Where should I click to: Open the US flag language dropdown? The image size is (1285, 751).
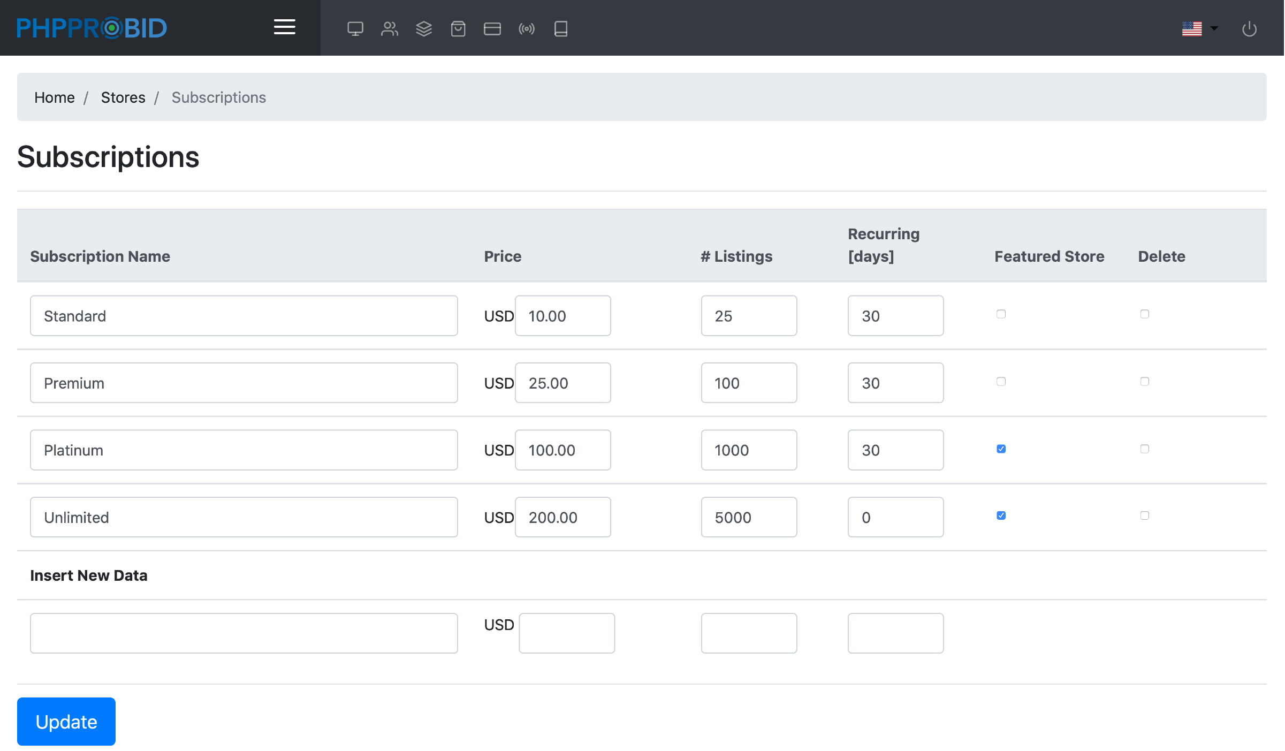tap(1199, 28)
